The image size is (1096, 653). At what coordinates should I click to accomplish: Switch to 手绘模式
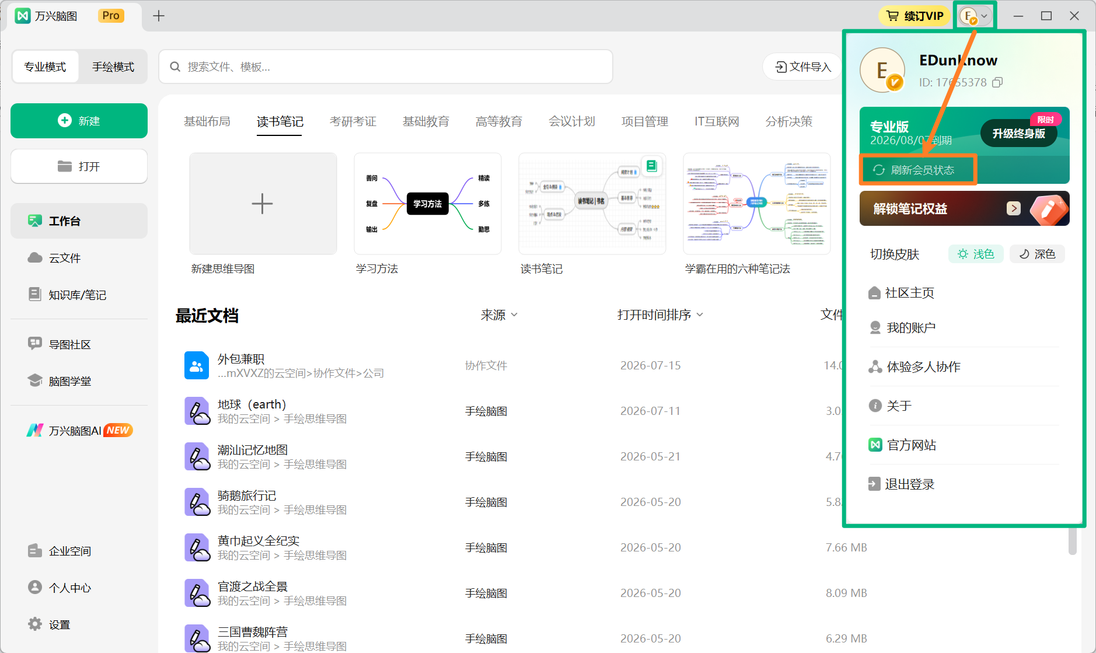pos(113,67)
